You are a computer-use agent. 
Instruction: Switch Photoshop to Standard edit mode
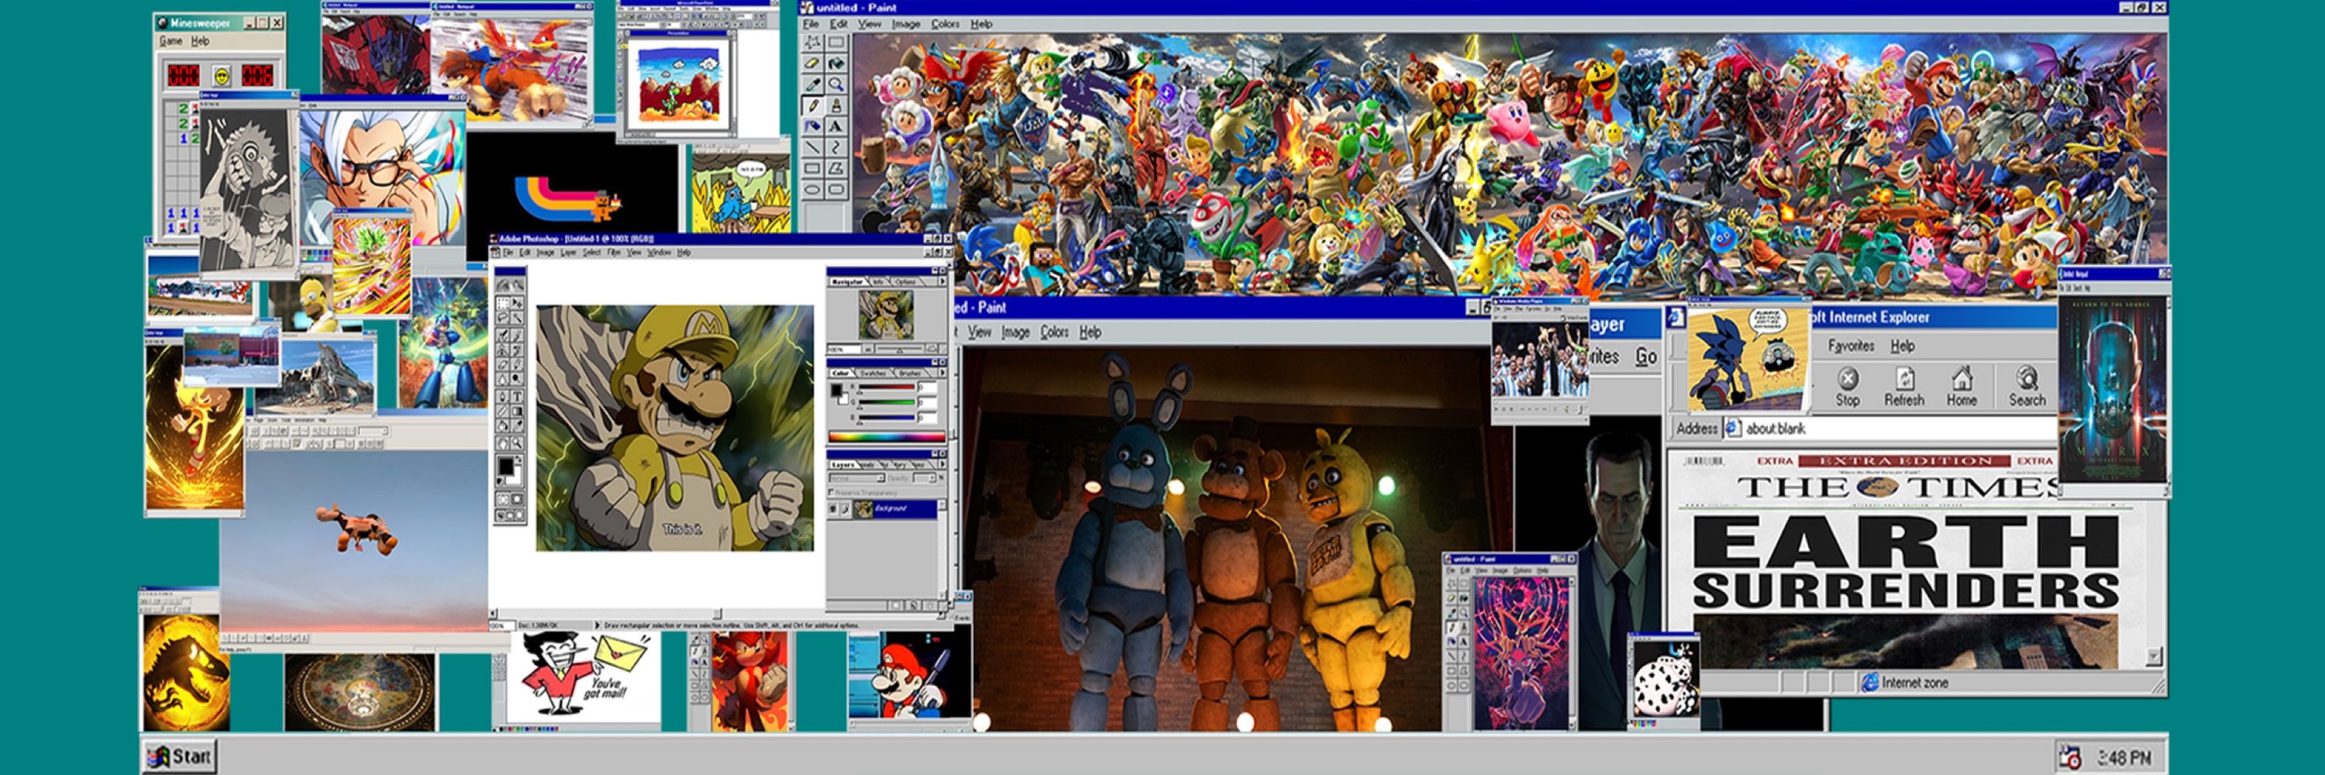tap(503, 498)
